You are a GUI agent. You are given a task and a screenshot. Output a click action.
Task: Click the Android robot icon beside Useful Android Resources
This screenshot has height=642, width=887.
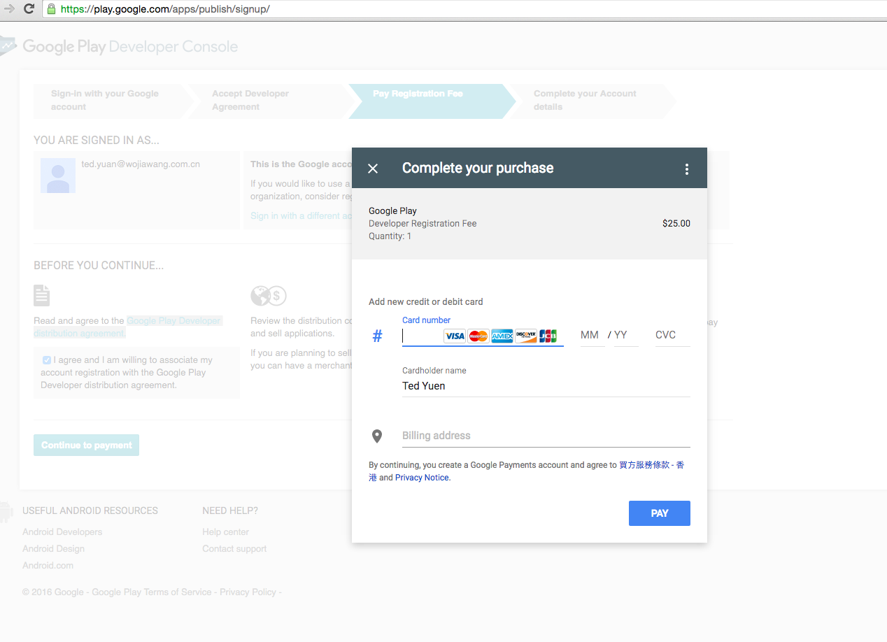click(x=6, y=512)
